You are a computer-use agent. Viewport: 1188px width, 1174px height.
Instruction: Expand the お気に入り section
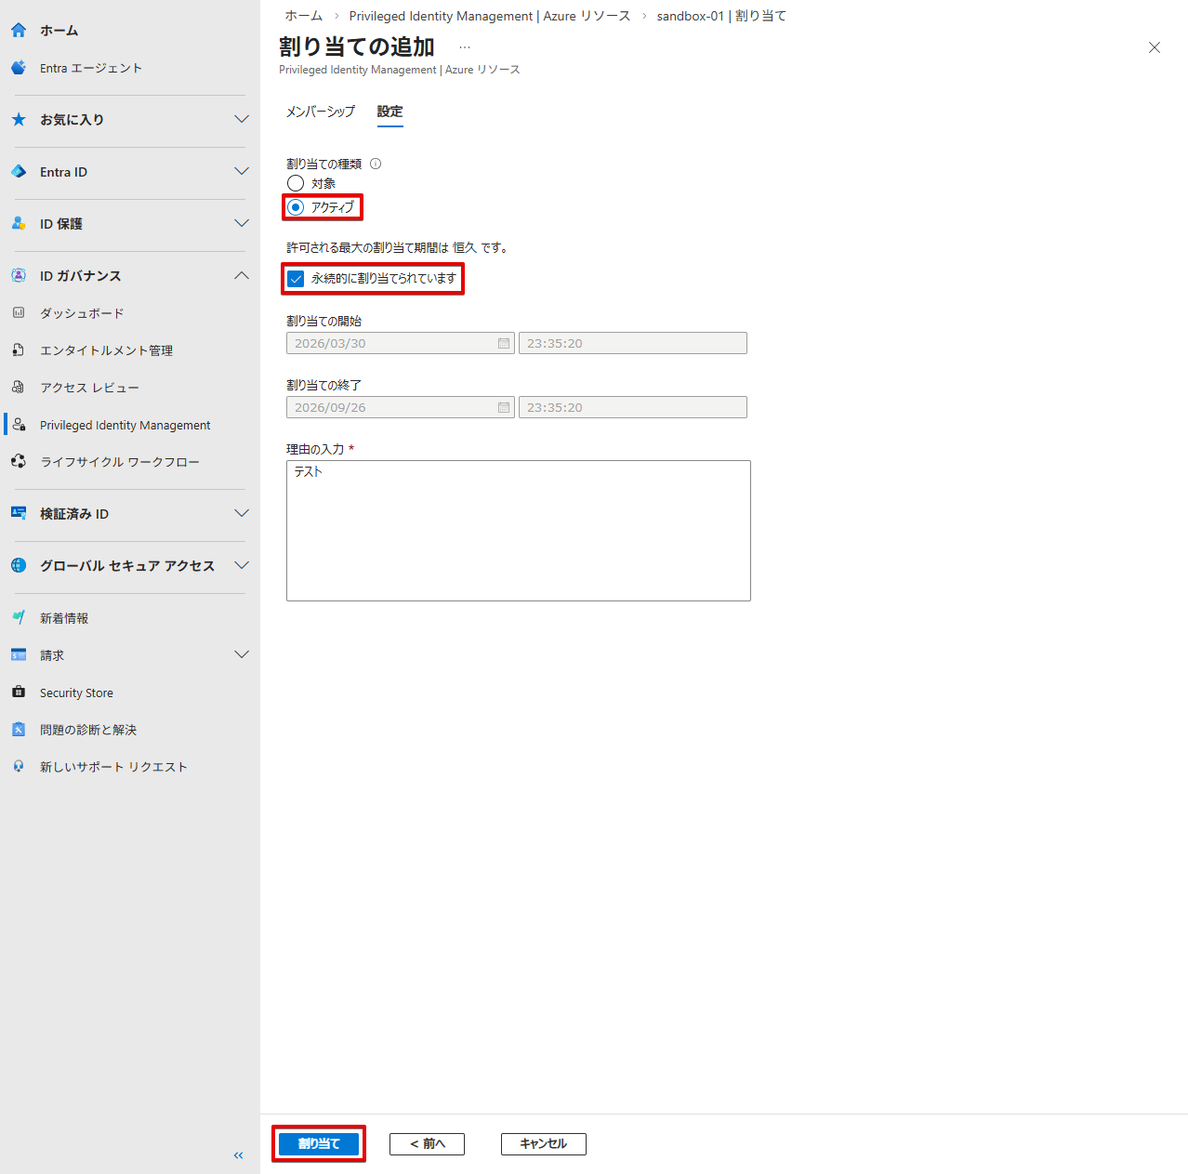pos(242,119)
